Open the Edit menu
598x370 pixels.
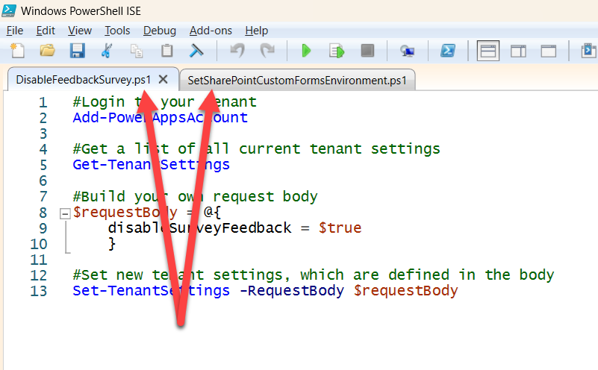pyautogui.click(x=46, y=31)
